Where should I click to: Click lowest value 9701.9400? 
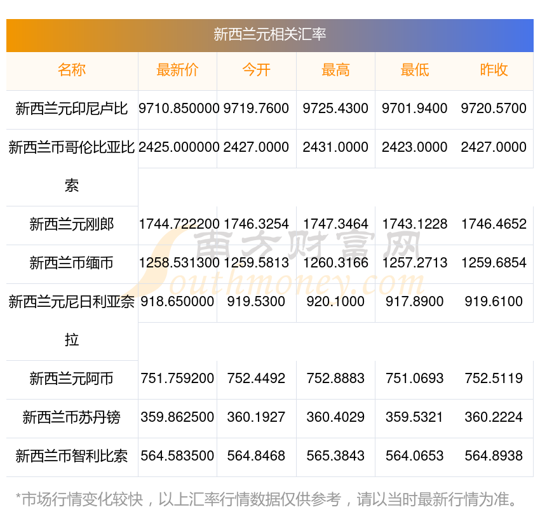tap(415, 109)
